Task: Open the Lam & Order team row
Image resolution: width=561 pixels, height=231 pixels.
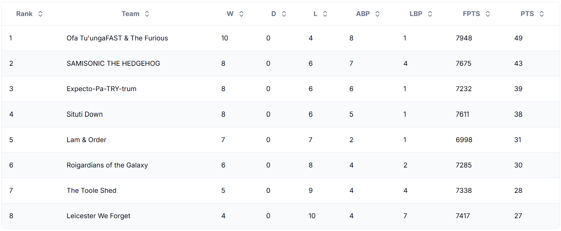Action: [x=280, y=140]
